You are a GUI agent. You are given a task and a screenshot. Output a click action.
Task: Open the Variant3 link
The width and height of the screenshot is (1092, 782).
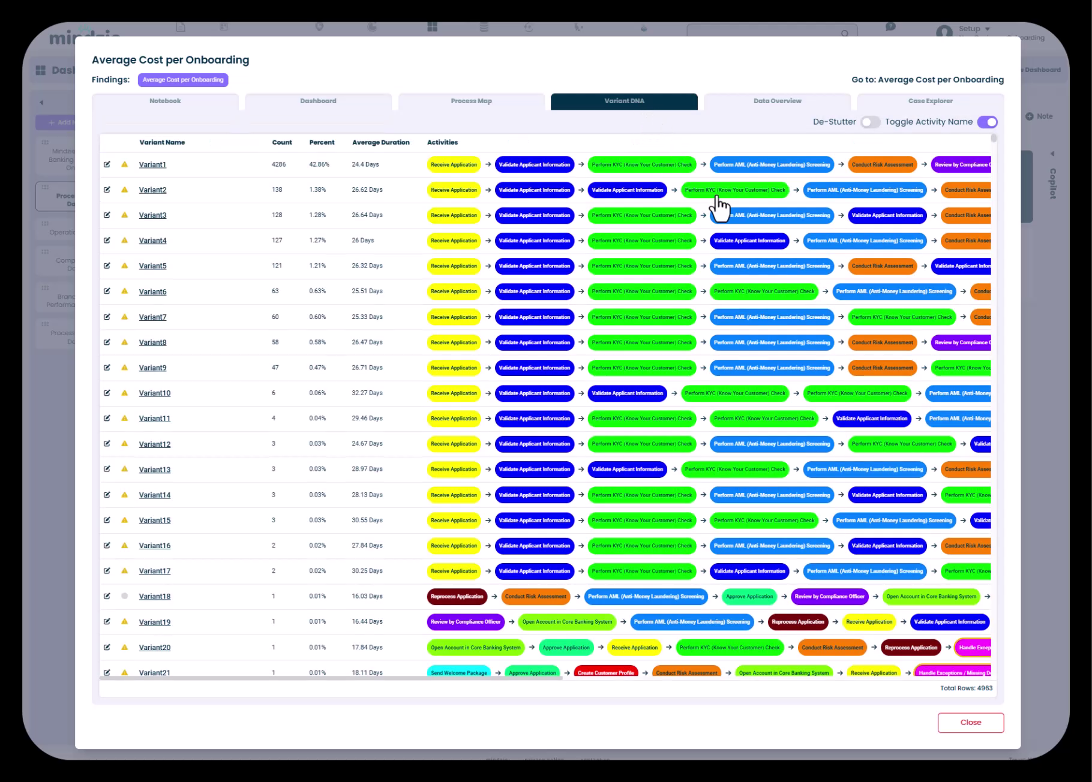[152, 215]
